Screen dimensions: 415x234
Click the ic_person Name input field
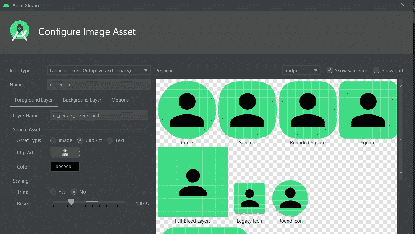tap(99, 85)
